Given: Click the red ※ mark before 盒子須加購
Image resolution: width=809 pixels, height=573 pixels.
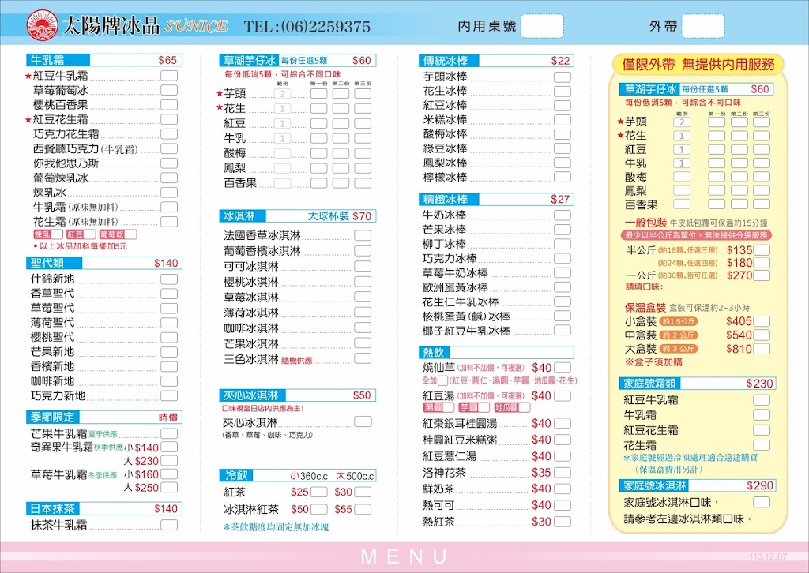Looking at the screenshot, I should (x=629, y=363).
